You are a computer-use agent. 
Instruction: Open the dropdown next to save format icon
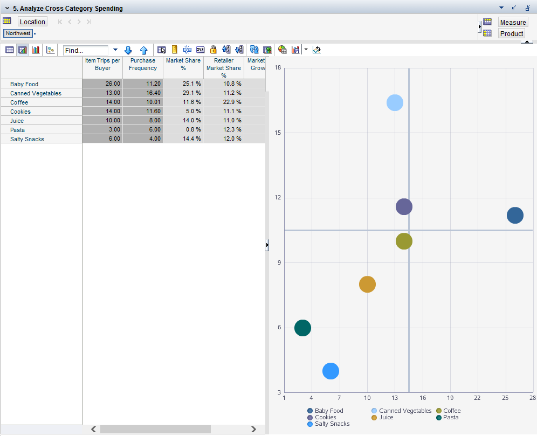coord(306,50)
